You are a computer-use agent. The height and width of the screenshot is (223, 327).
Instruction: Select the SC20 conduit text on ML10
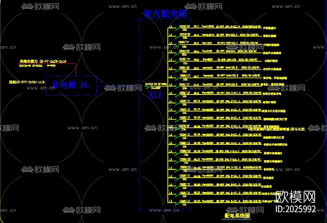[x=252, y=101]
